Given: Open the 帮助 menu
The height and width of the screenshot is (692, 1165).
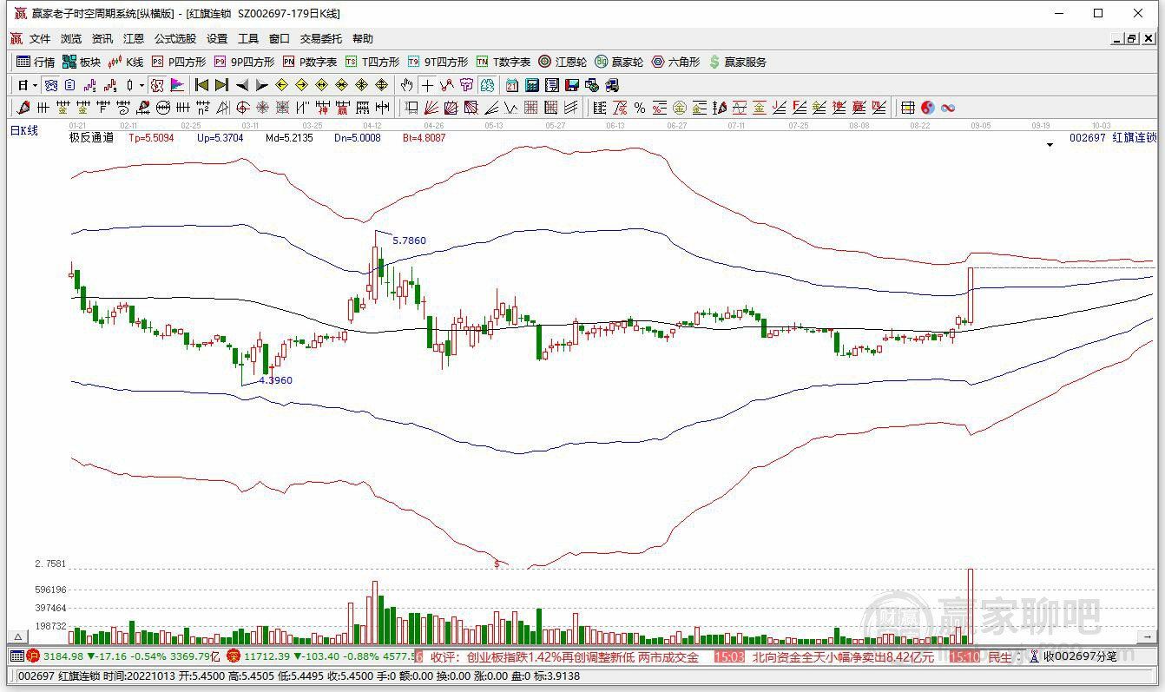Looking at the screenshot, I should (363, 38).
